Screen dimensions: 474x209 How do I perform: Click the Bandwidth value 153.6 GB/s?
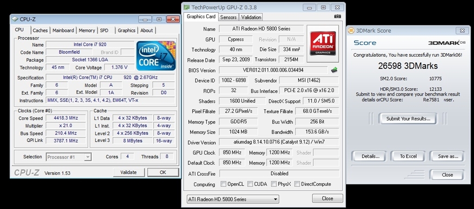pos(317,131)
